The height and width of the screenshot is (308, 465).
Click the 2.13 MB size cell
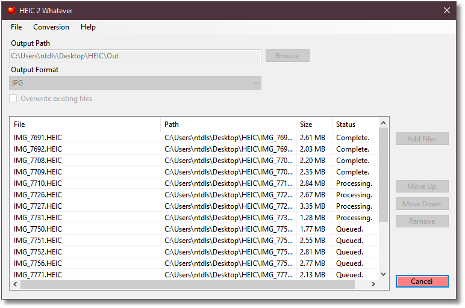[x=312, y=275]
